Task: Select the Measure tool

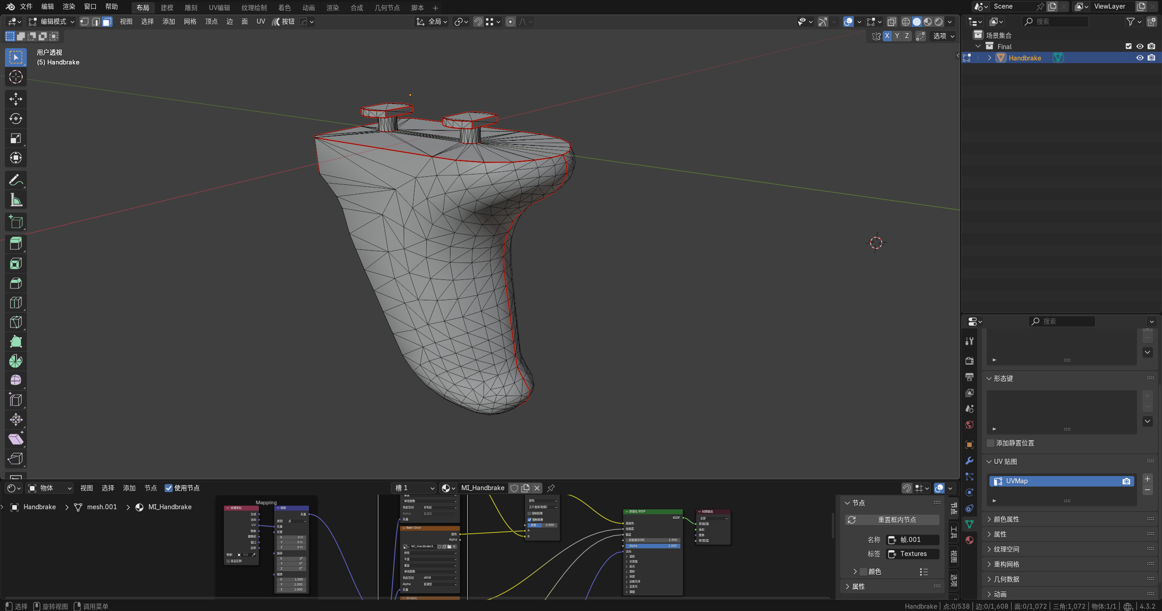Action: click(x=16, y=199)
